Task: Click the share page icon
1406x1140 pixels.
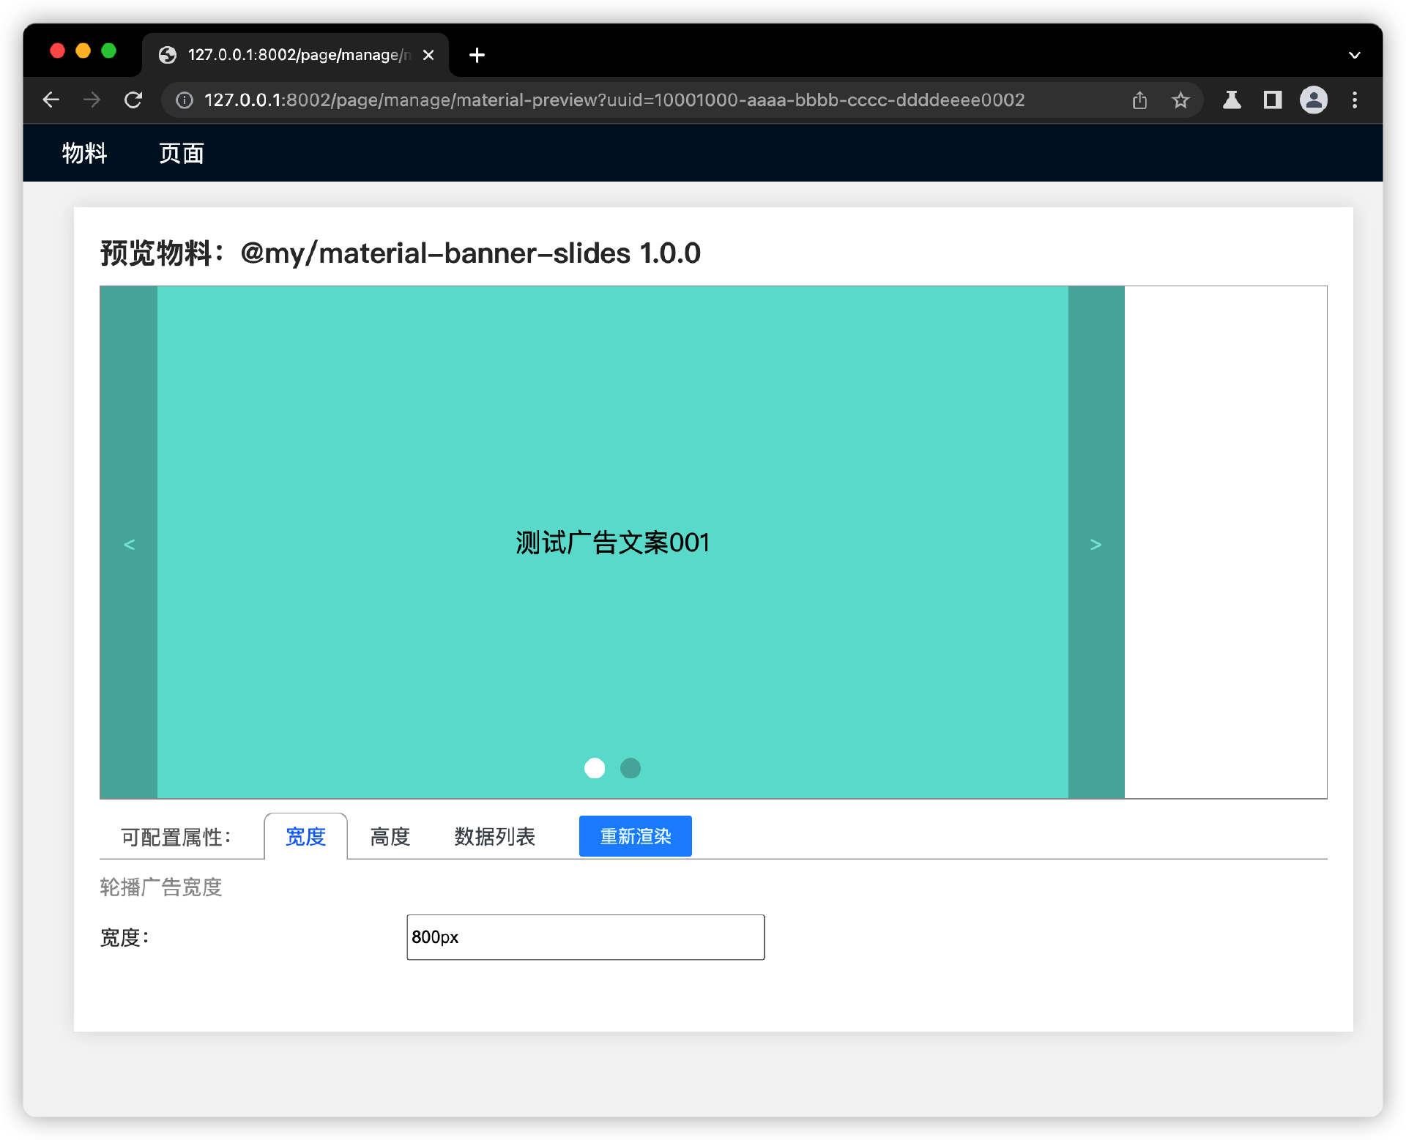Action: 1139,100
